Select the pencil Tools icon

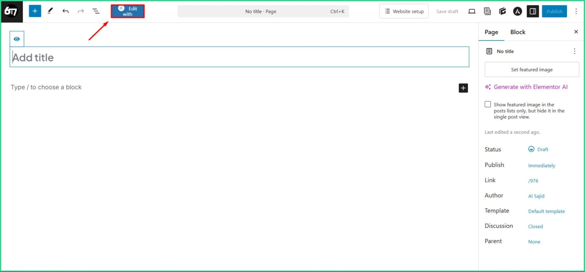pyautogui.click(x=50, y=11)
